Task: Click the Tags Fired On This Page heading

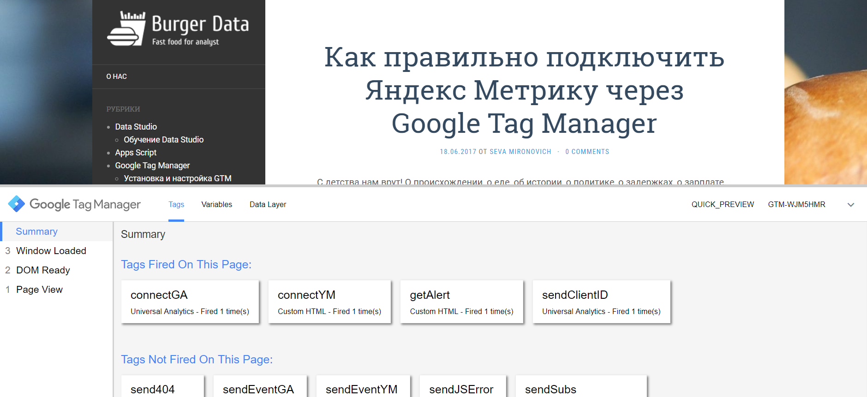Action: point(186,265)
